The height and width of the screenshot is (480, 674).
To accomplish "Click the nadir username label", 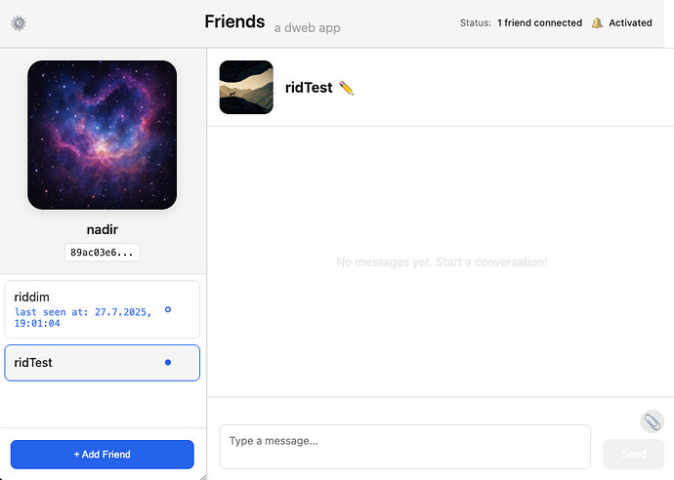I will (102, 229).
